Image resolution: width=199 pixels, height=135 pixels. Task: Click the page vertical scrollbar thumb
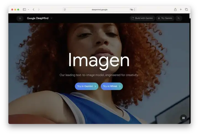[190, 16]
